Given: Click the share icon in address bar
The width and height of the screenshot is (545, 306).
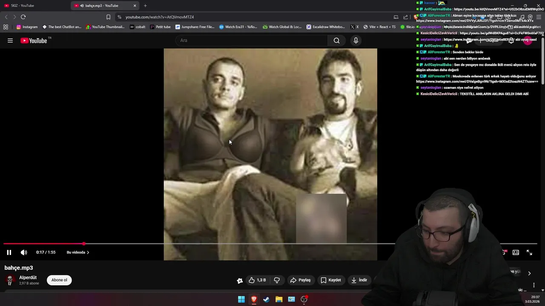Looking at the screenshot, I should tap(406, 17).
